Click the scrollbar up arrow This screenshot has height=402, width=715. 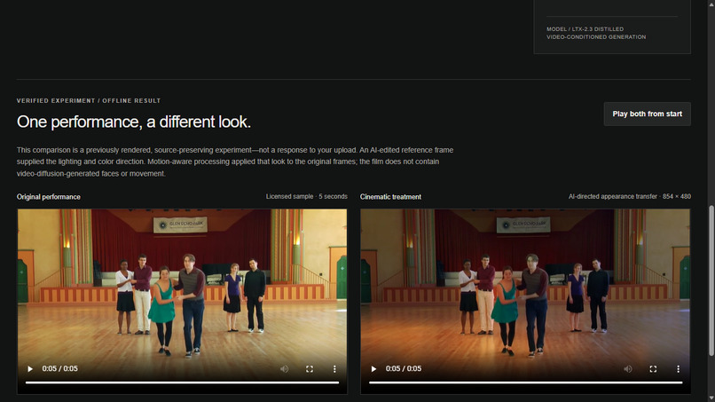pos(711,4)
